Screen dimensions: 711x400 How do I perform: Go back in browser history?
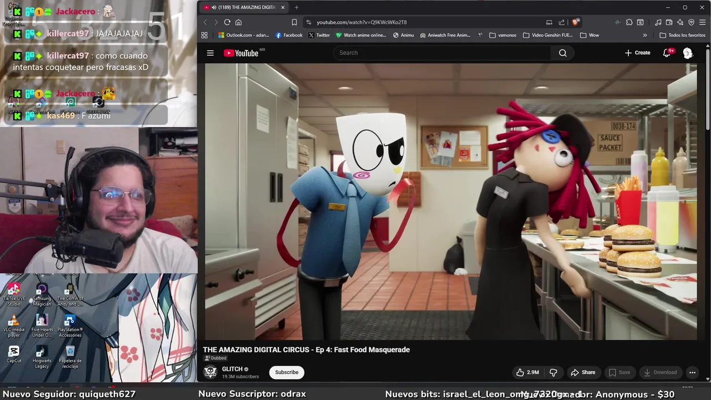205,22
